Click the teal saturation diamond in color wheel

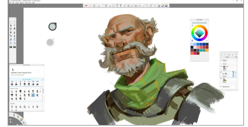tap(200, 33)
